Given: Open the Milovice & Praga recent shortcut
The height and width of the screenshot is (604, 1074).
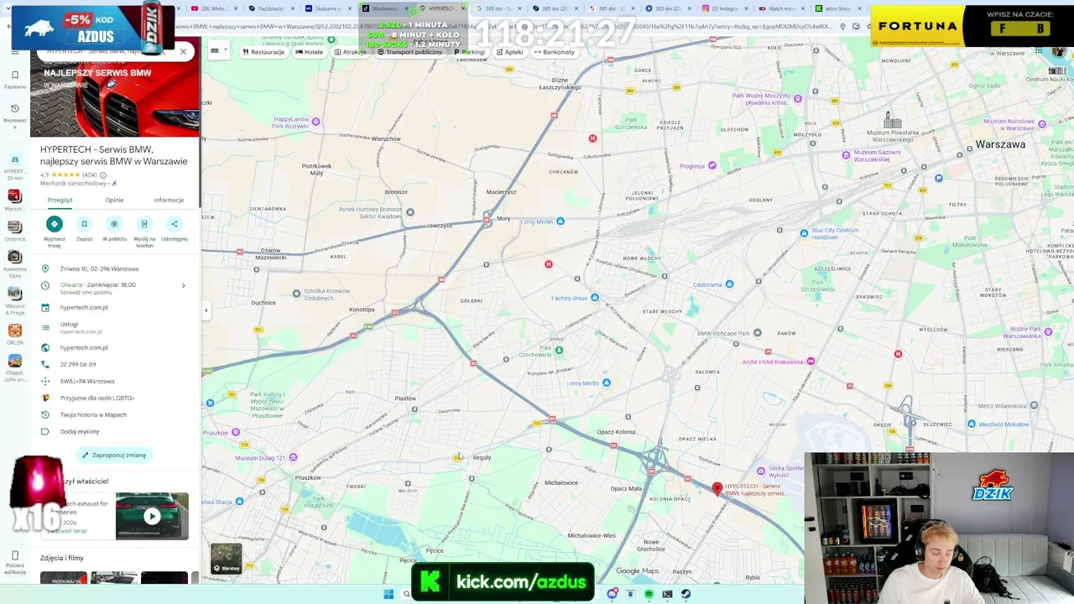Looking at the screenshot, I should (14, 300).
